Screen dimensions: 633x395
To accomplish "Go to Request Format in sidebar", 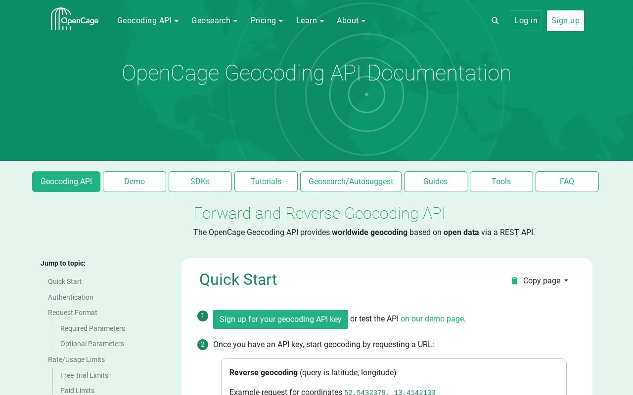I will click(x=73, y=313).
